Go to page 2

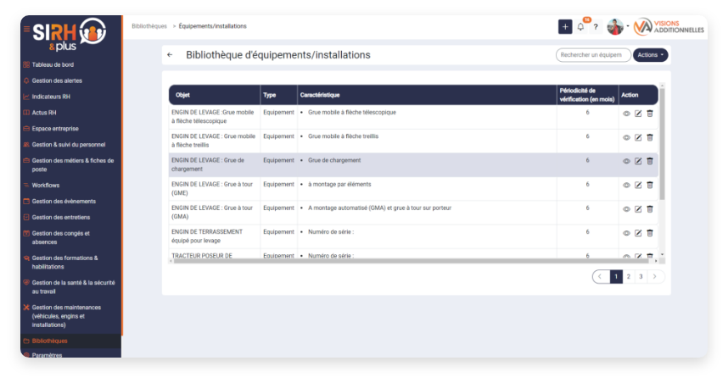click(x=629, y=277)
